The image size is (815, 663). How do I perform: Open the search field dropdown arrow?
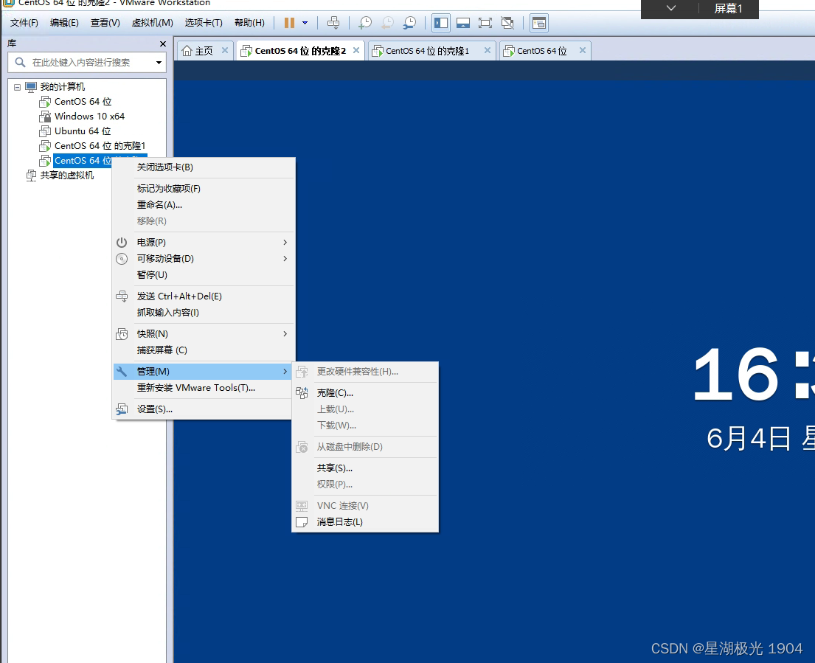(x=159, y=63)
